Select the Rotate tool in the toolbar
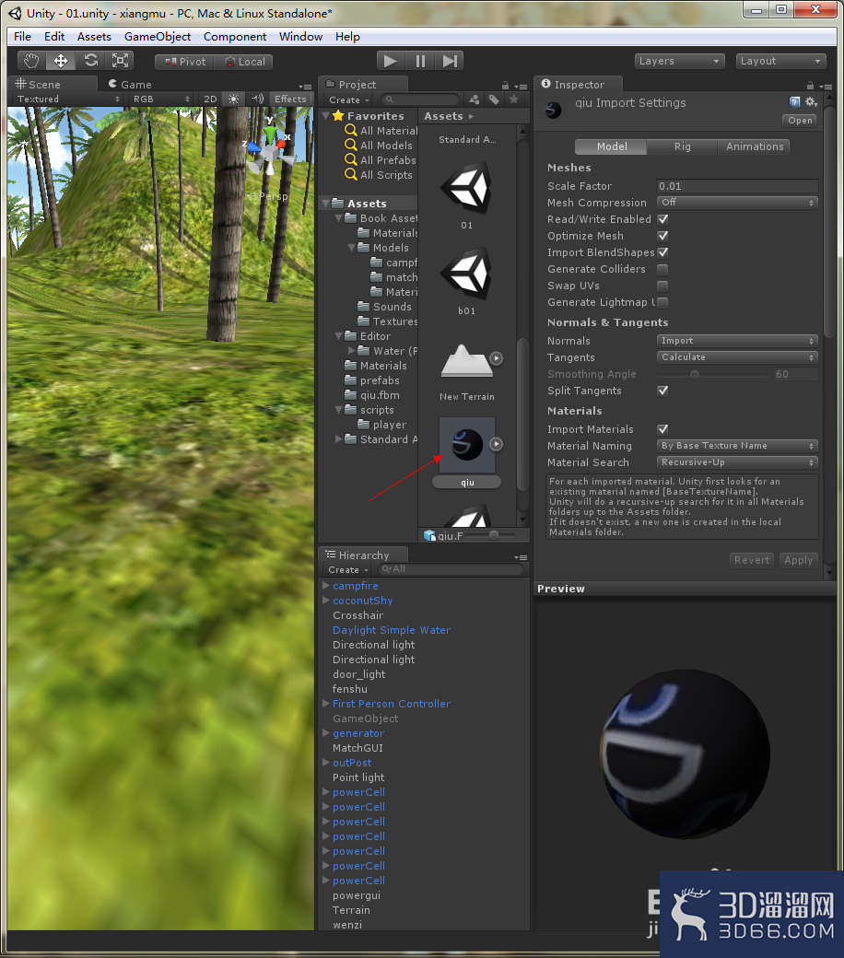844x958 pixels. pos(90,60)
